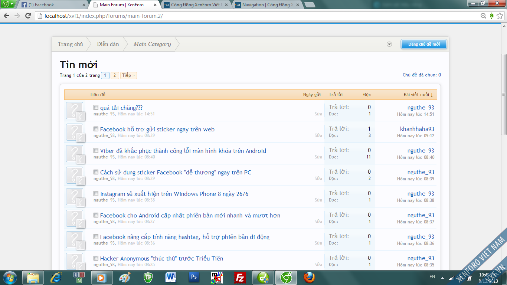The image size is (507, 285).
Task: Launch Internet Explorer from the taskbar
Action: point(56,278)
